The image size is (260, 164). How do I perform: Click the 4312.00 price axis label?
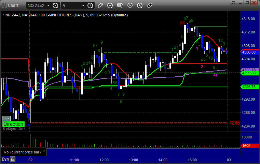248,32
